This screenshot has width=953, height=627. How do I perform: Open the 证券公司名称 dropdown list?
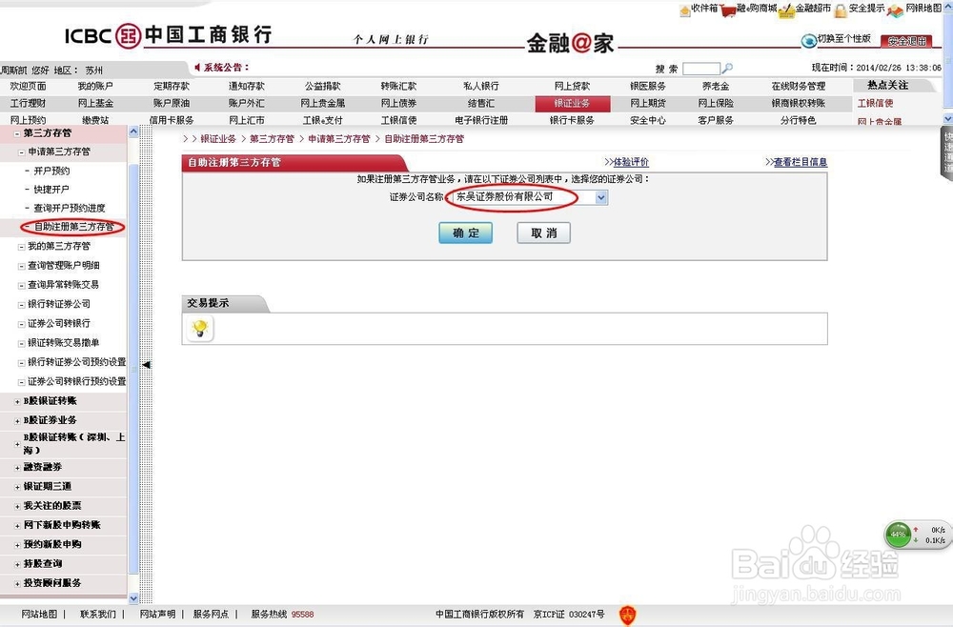tap(601, 197)
